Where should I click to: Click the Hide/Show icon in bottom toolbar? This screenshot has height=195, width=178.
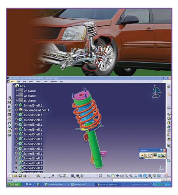click(154, 176)
